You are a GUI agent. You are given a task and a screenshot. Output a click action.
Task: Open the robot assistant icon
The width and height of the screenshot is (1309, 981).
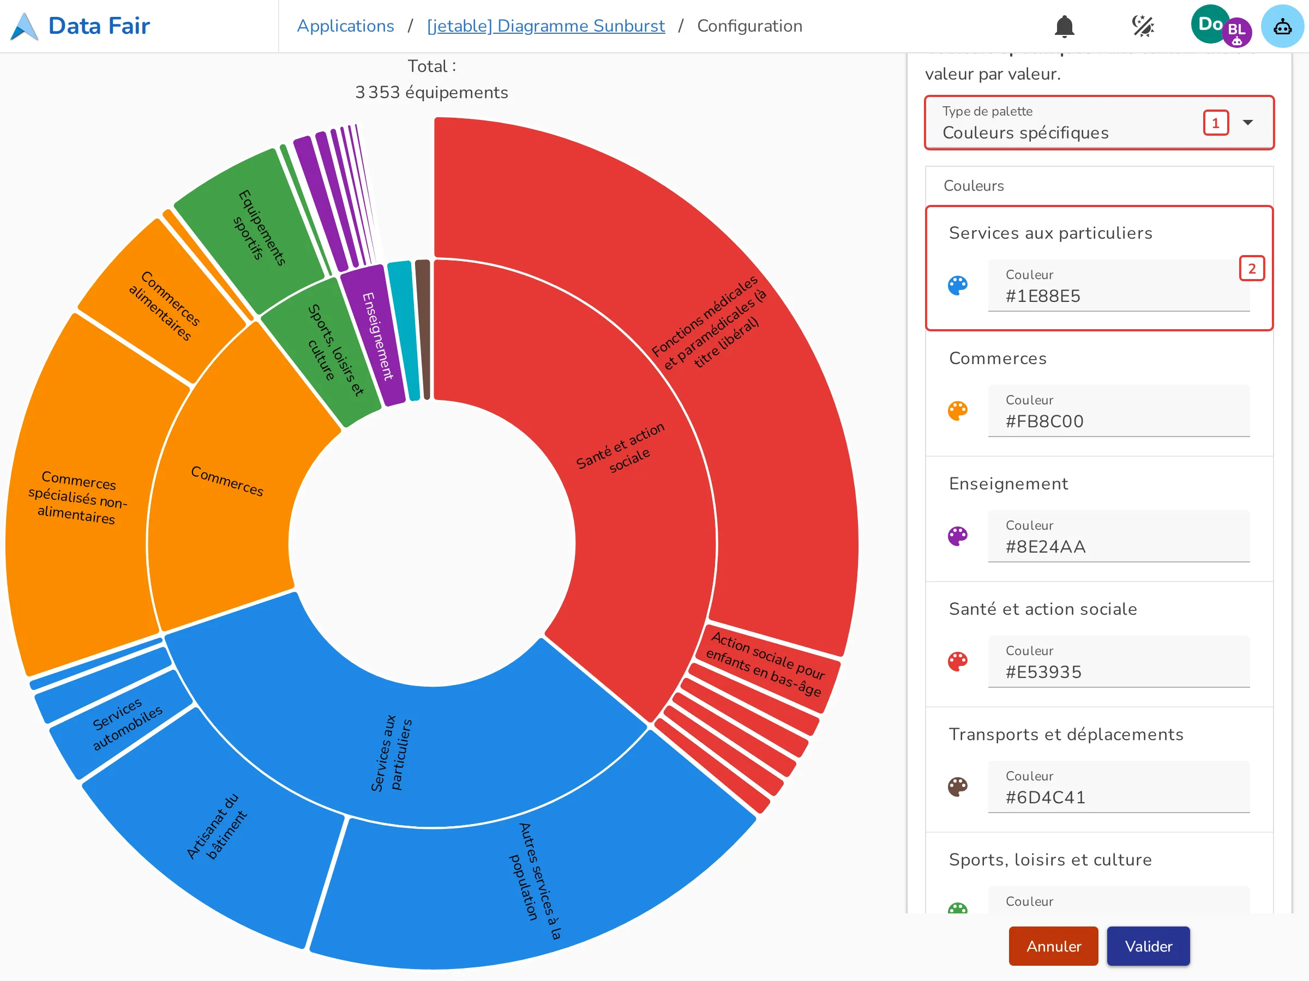[1282, 26]
